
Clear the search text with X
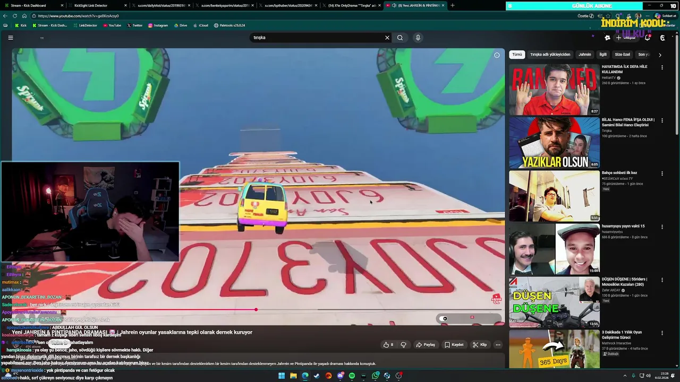[387, 38]
